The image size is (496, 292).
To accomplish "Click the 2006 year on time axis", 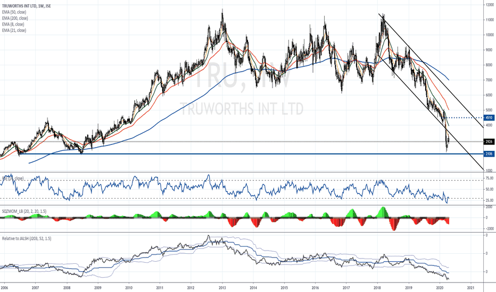I will [x=4, y=288].
